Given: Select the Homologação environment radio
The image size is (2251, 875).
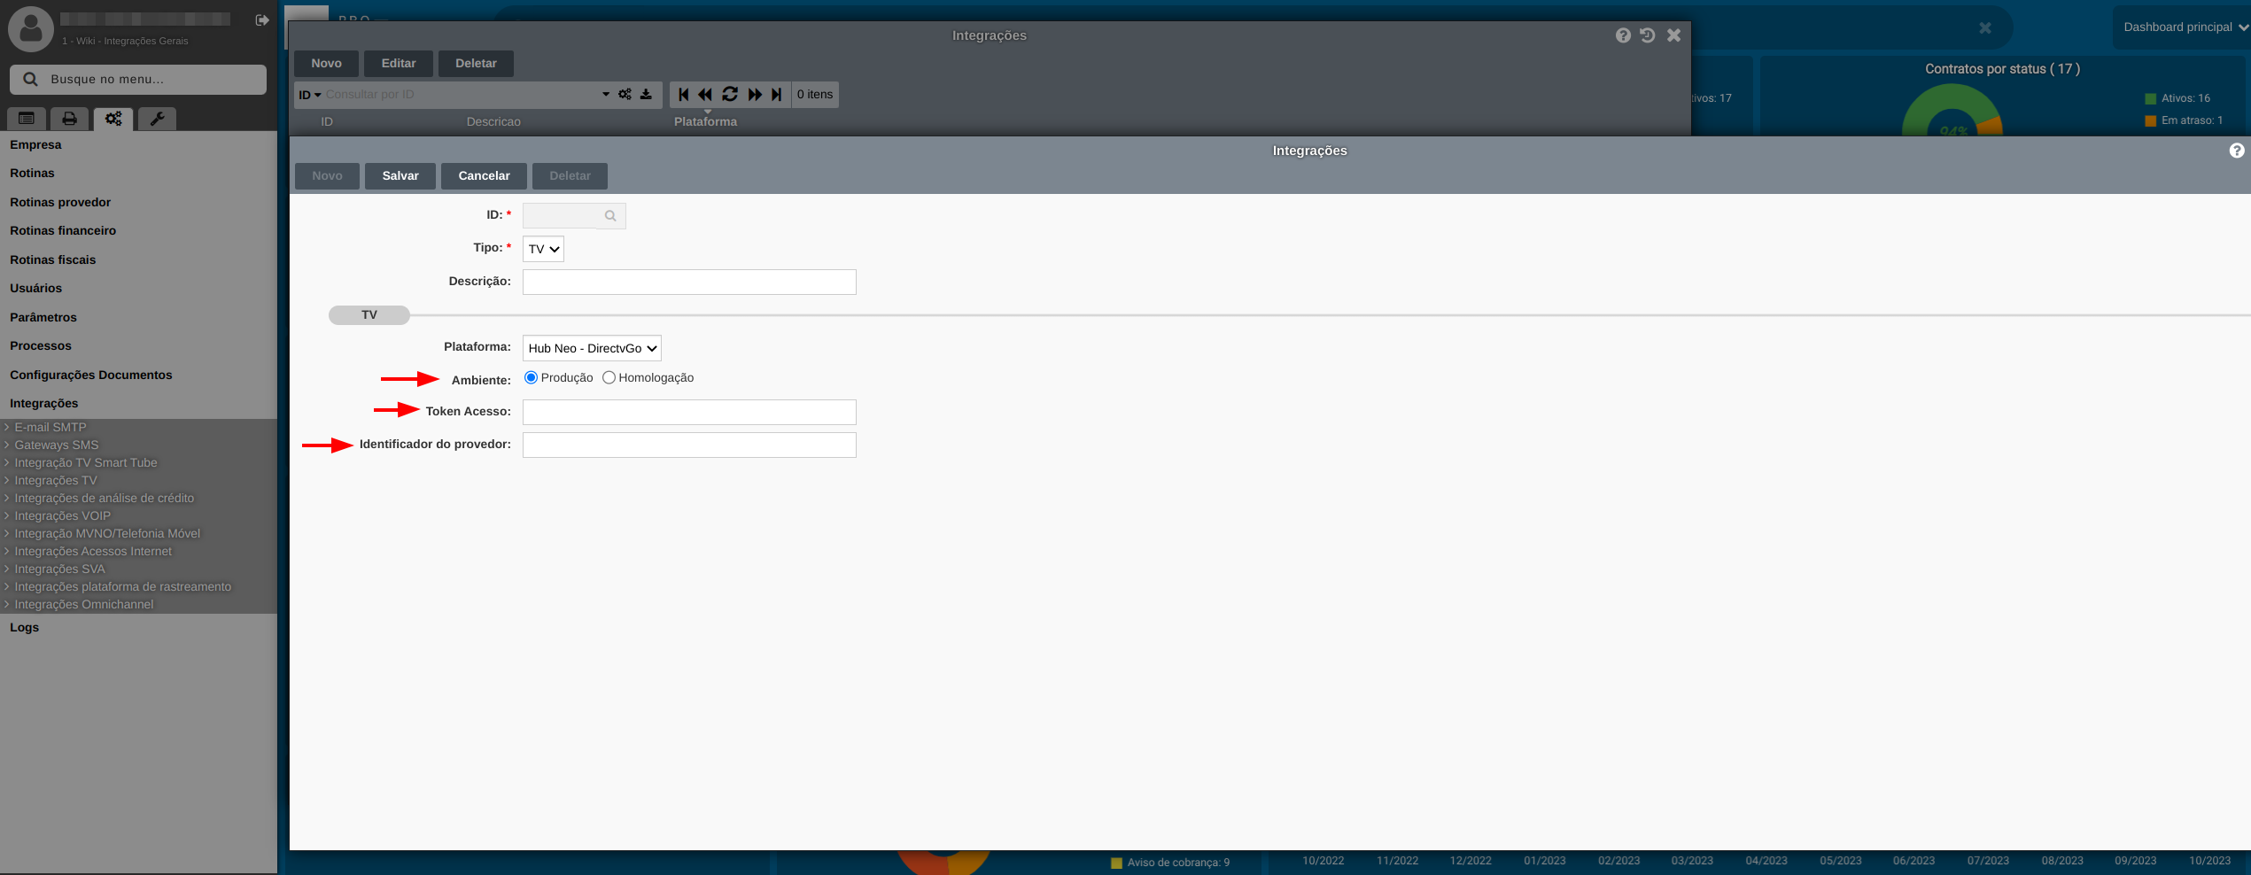Looking at the screenshot, I should (x=609, y=377).
